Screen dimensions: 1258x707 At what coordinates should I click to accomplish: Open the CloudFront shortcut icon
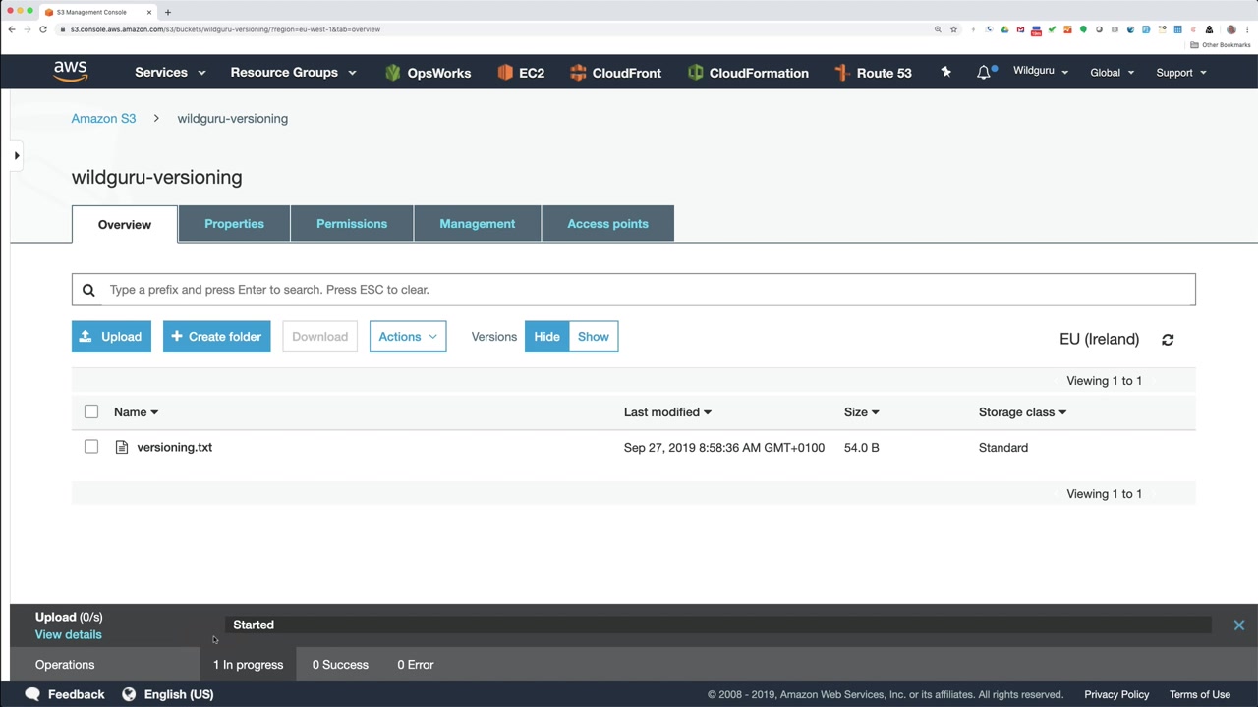[x=578, y=73]
